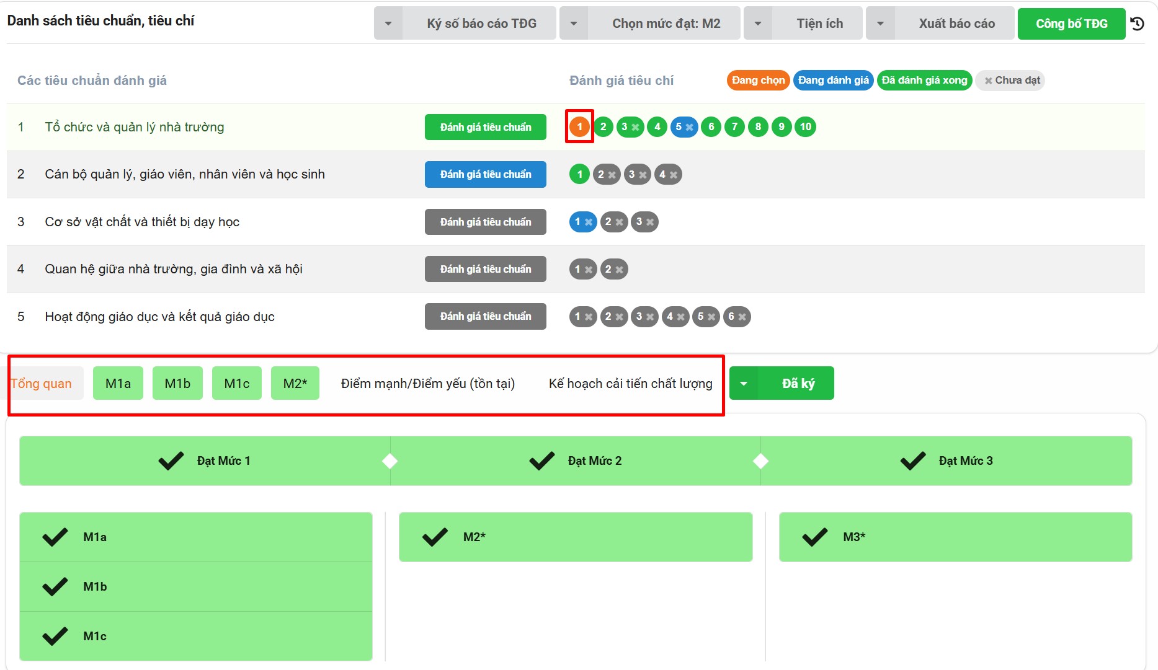This screenshot has width=1158, height=670.
Task: Click the Đạt Mức 2 progress step
Action: click(x=575, y=461)
